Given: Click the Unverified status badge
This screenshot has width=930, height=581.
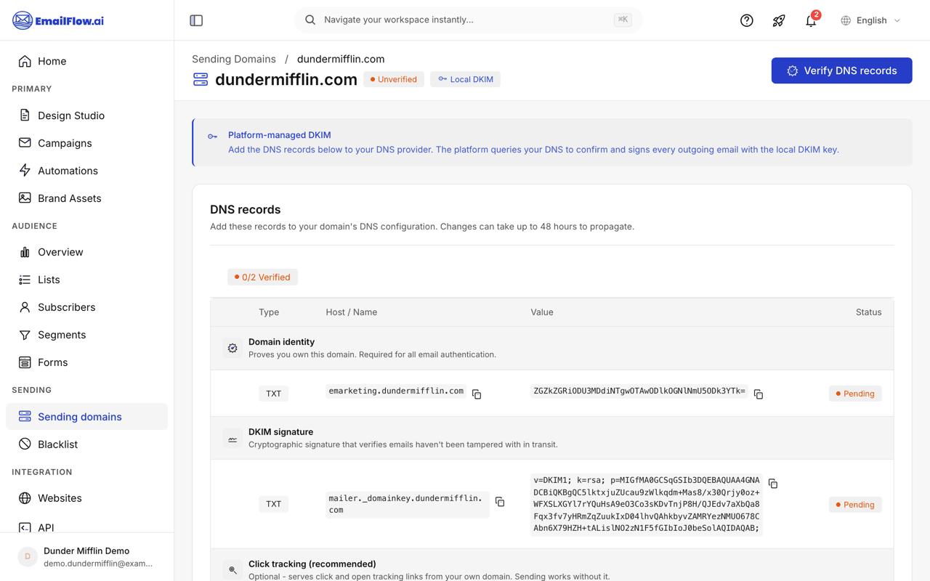Looking at the screenshot, I should (394, 79).
